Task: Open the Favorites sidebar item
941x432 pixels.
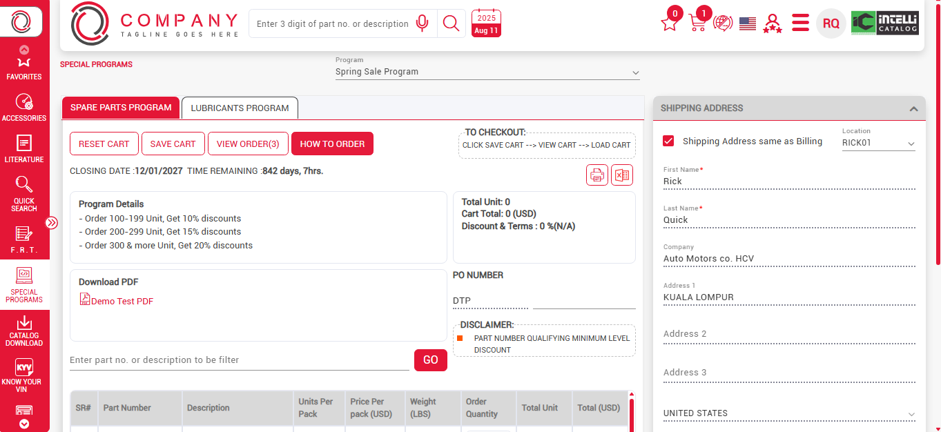Action: pos(24,68)
